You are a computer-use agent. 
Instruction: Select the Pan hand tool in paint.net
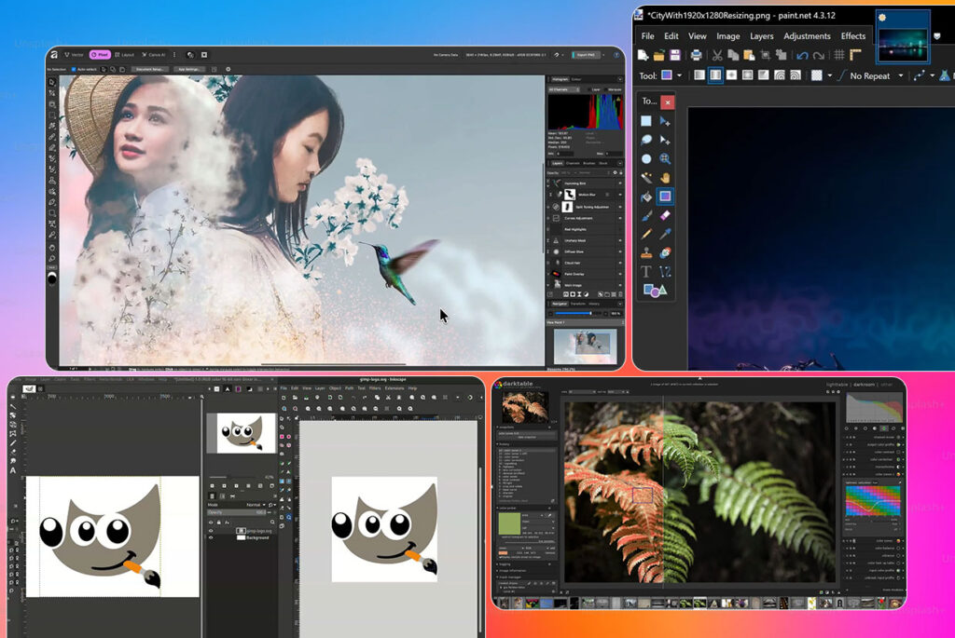click(x=665, y=178)
